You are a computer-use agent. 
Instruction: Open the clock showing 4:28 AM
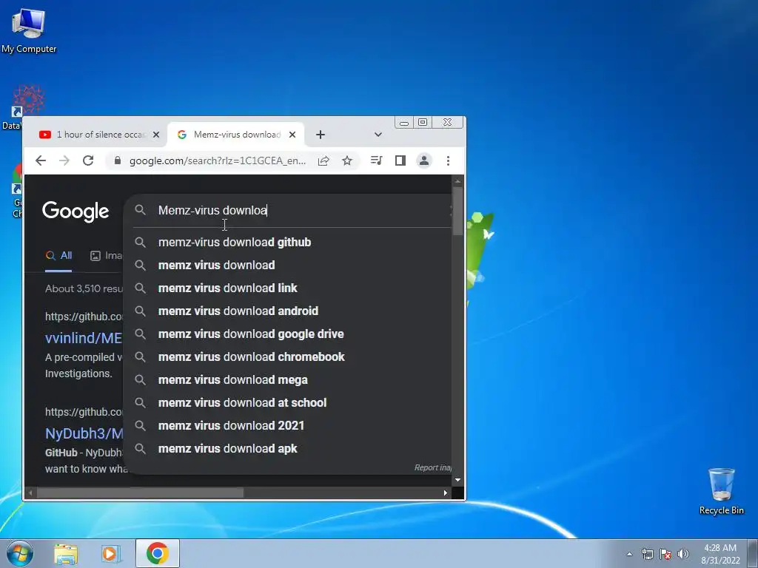click(x=720, y=554)
